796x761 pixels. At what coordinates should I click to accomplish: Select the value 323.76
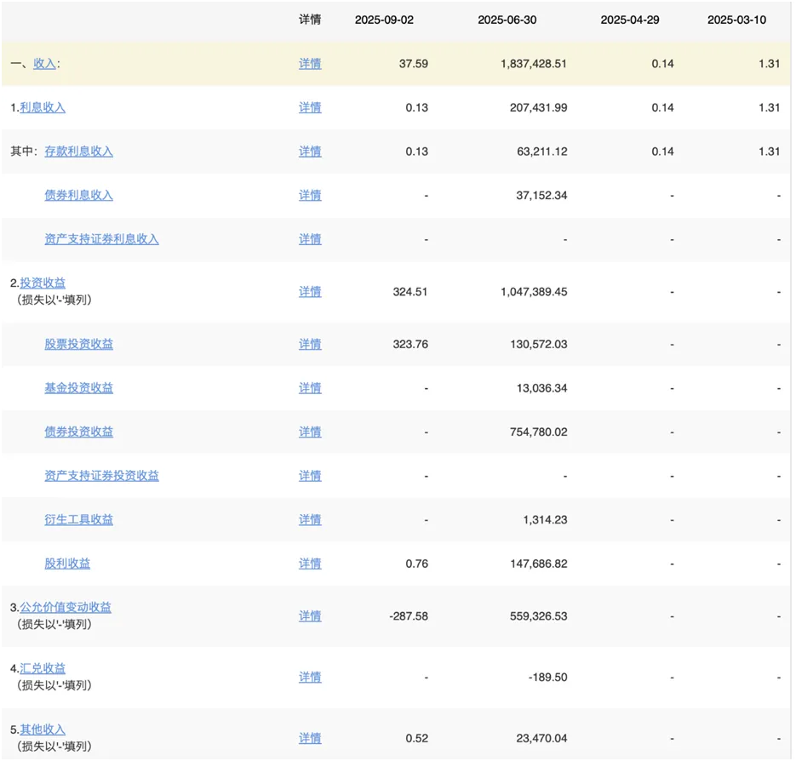410,344
